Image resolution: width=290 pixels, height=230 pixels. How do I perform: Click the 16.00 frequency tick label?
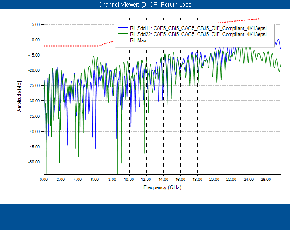[181, 180]
